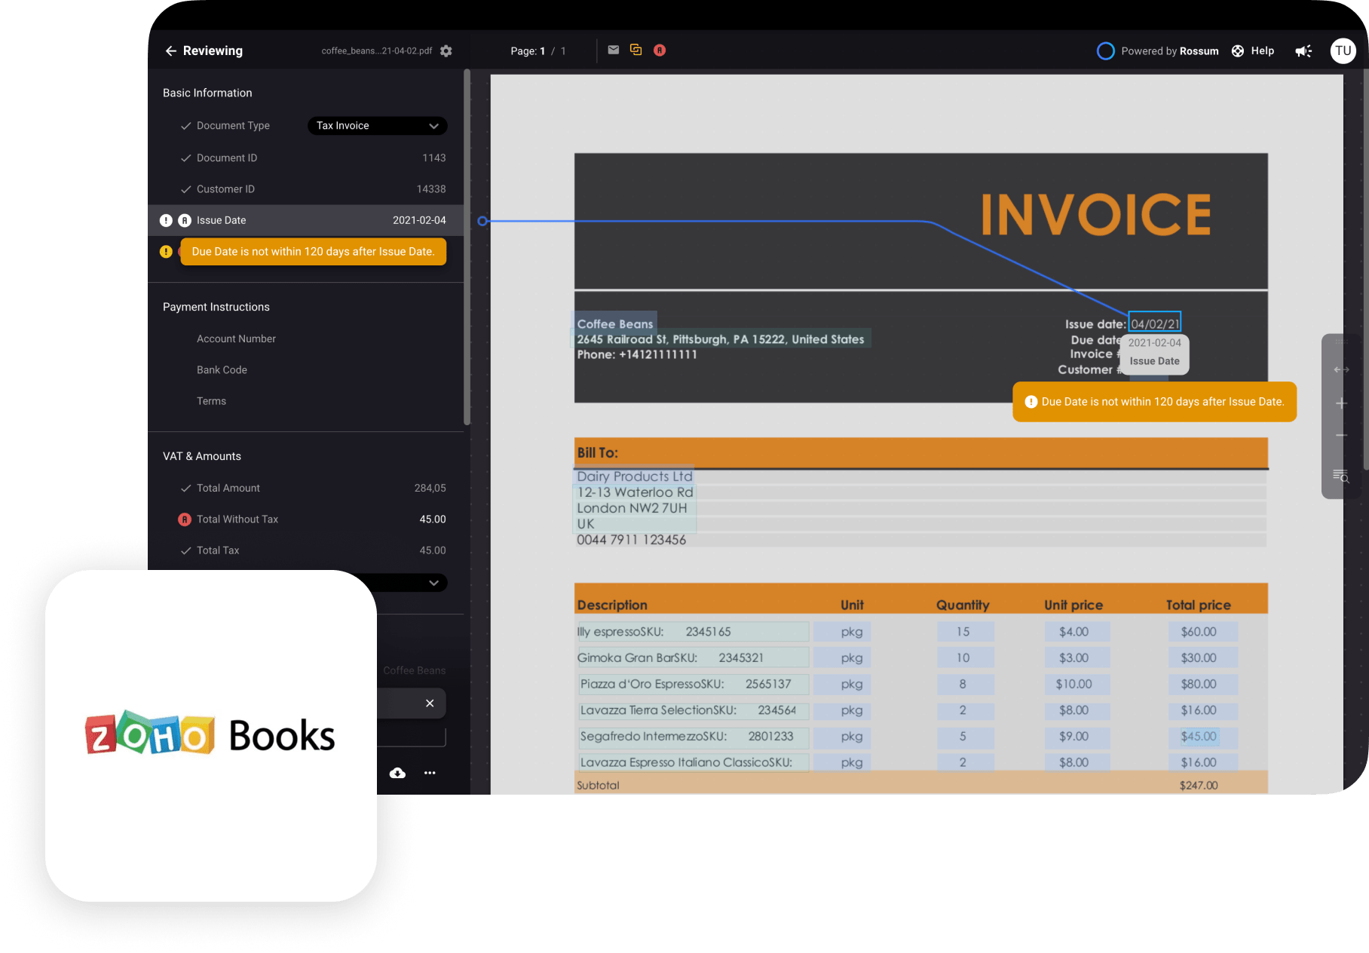Click the X close icon in sidebar field
Image resolution: width=1369 pixels, height=953 pixels.
430,703
